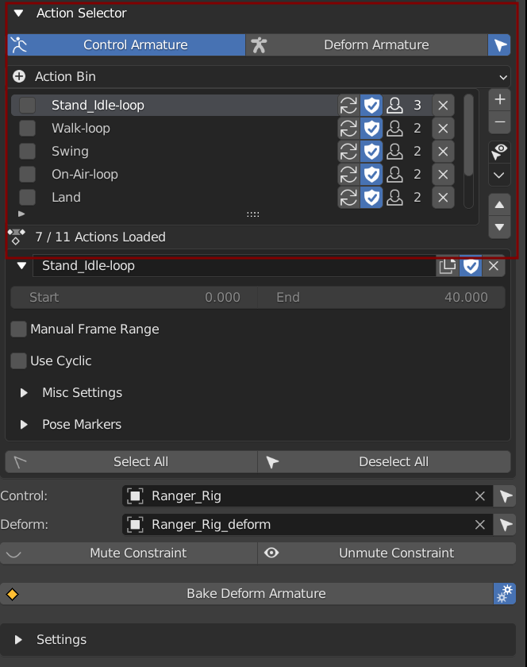Toggle fake user shield on Swing row
The image size is (527, 667).
tap(371, 151)
